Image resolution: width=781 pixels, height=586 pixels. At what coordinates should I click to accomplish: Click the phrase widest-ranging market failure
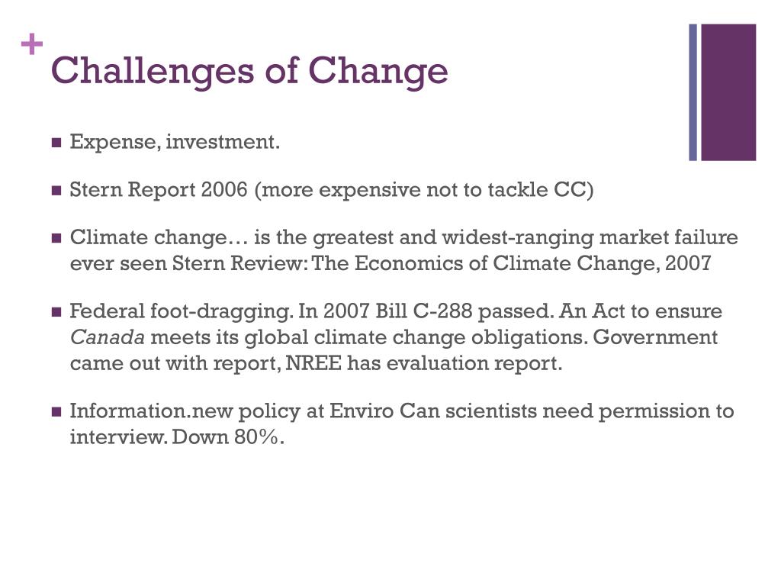click(590, 238)
